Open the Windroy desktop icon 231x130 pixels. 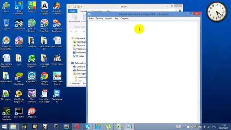[32, 7]
